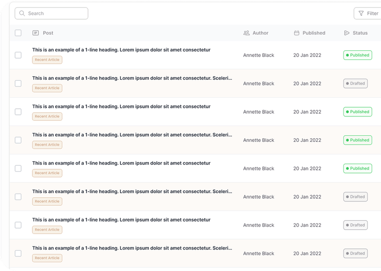Click the Drafted badge in the second row
This screenshot has height=271, width=381.
pyautogui.click(x=356, y=83)
